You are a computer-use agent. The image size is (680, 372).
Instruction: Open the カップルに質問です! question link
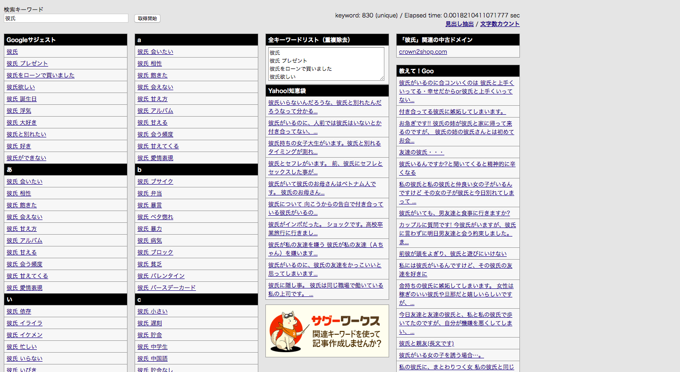[x=458, y=233]
